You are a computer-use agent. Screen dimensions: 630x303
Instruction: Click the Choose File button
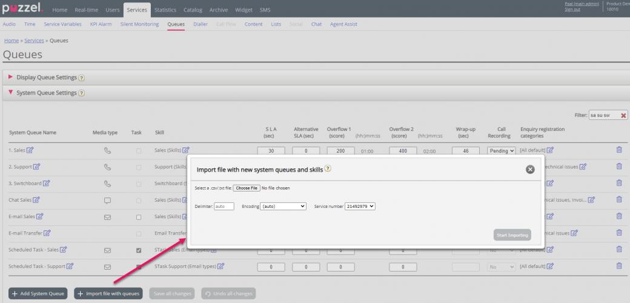247,188
